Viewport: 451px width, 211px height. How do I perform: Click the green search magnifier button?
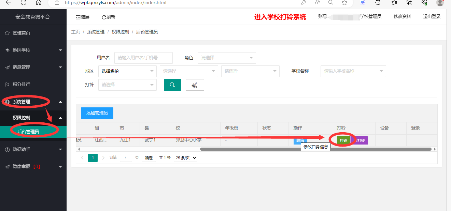172,85
